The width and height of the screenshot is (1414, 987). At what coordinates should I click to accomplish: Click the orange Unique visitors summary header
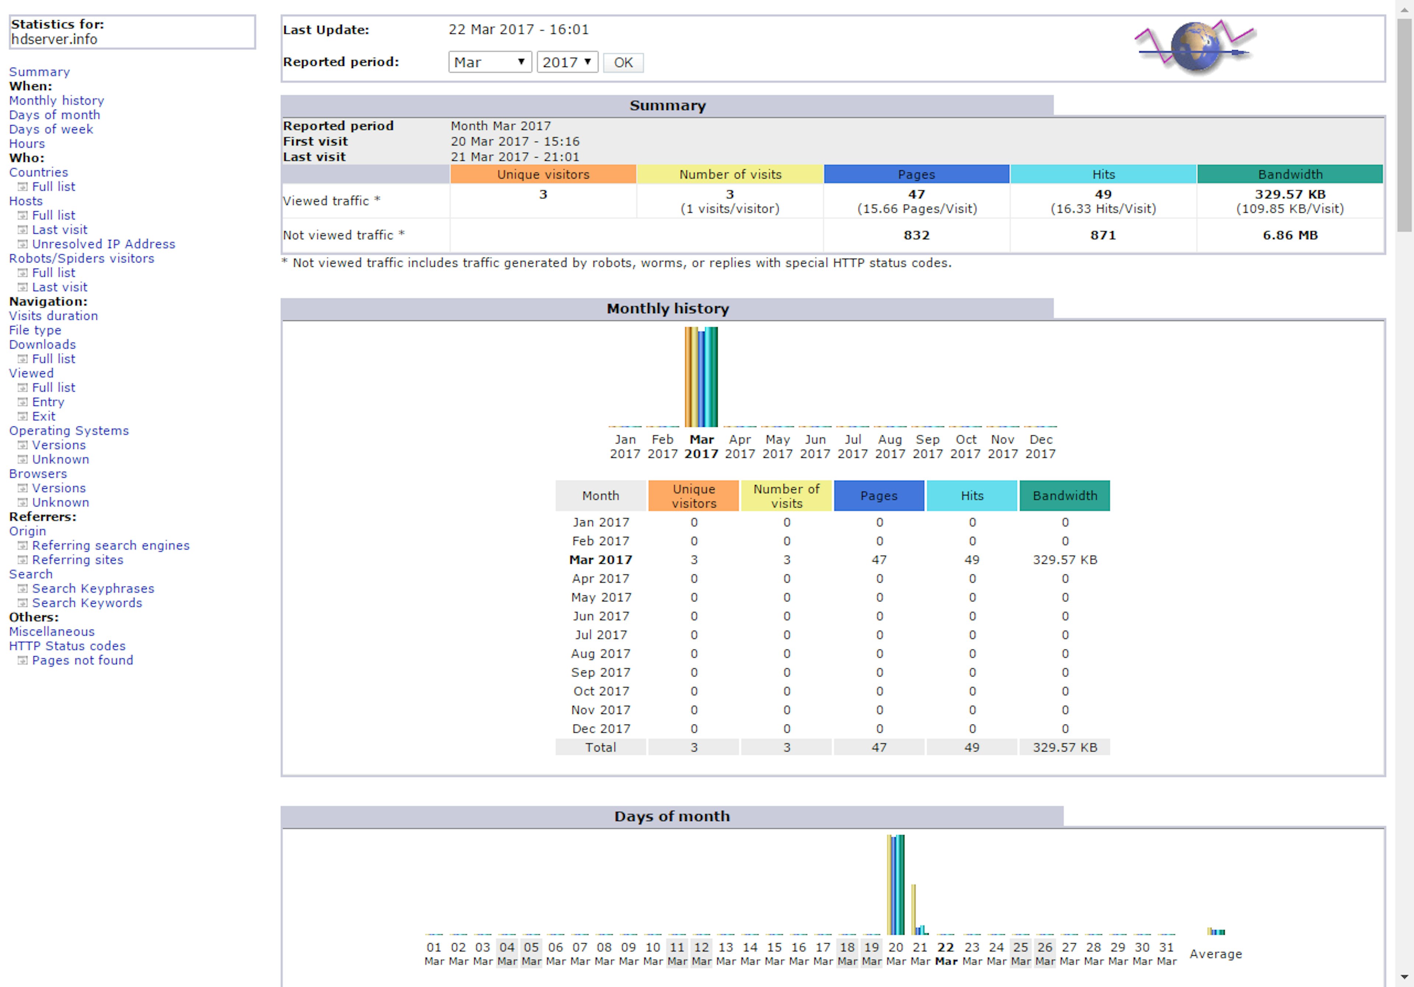tap(543, 174)
